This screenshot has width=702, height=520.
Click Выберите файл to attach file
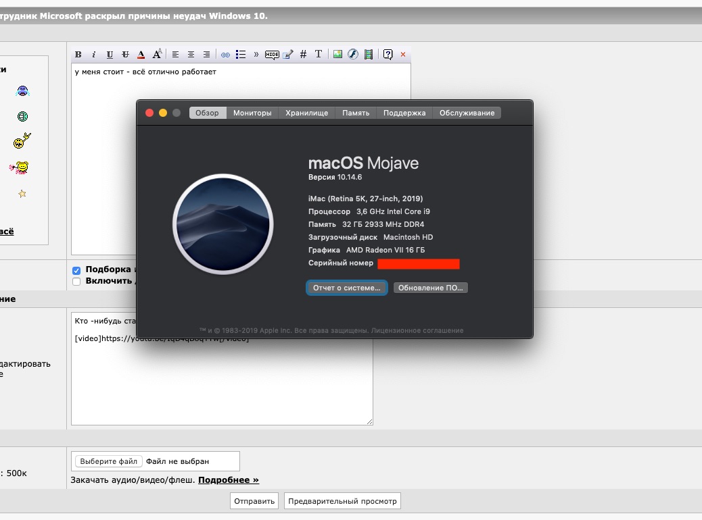pos(109,461)
